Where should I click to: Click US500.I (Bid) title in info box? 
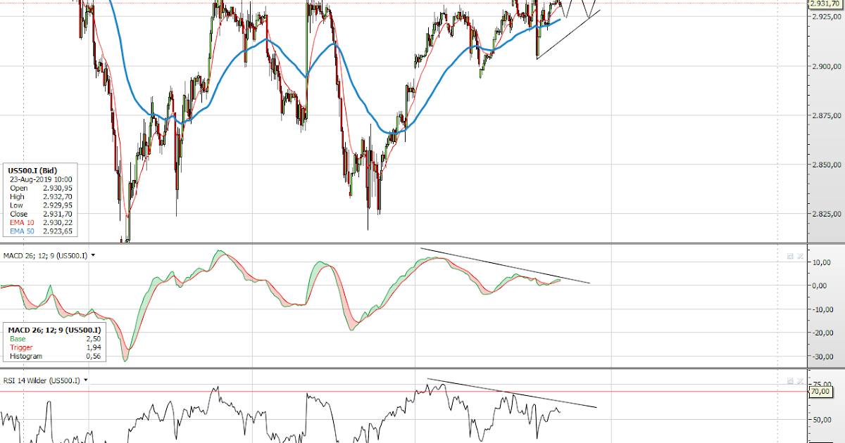32,170
